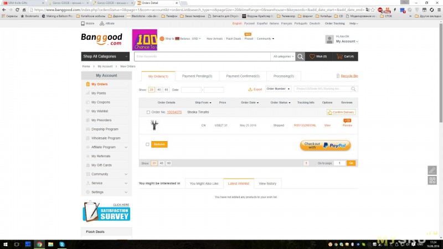Viewport: 443px width, 249px height.
Task: Expand Service sidebar section
Action: tap(126, 183)
